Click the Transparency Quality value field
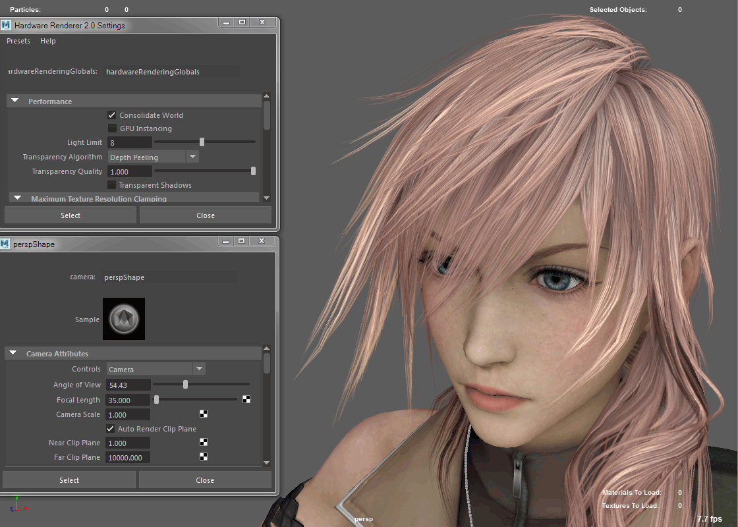The image size is (738, 527). 129,171
